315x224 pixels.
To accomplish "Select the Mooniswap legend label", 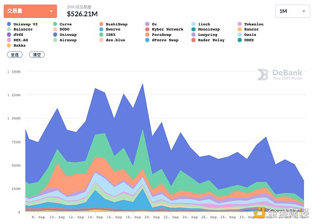I will point(209,29).
